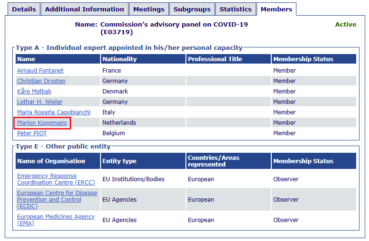Click the Entity type column header
Screen dimensions: 369x241
[120, 161]
